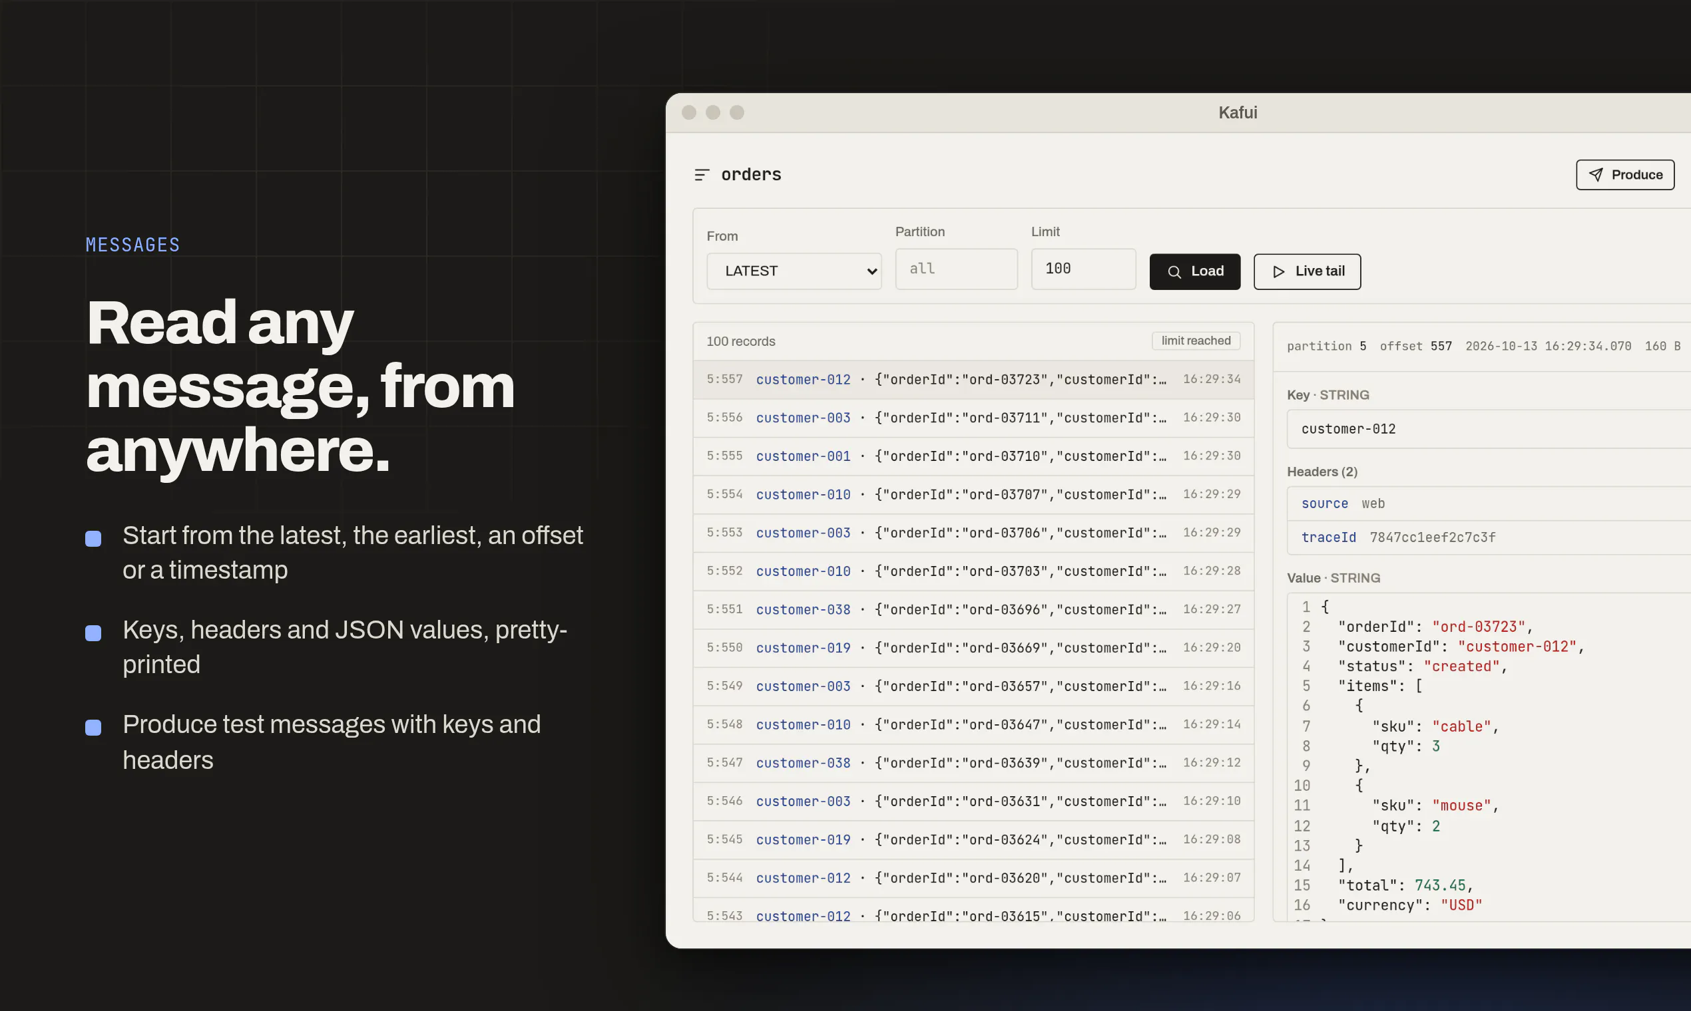
Task: Click the Load button
Action: [x=1194, y=272]
